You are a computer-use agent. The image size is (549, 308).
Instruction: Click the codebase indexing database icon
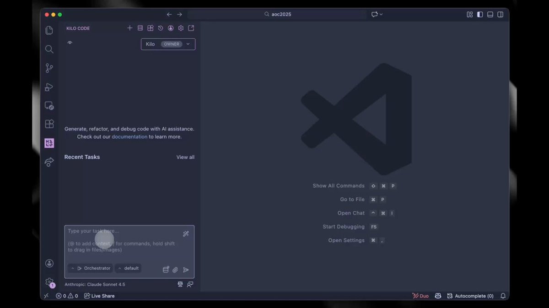166,270
